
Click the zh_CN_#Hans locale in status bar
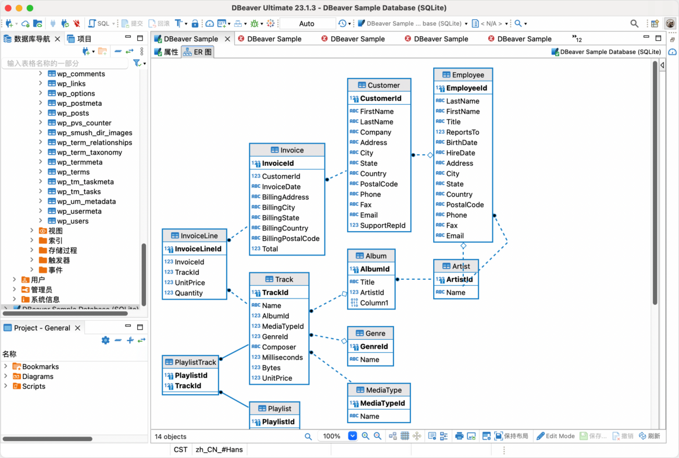pyautogui.click(x=219, y=449)
